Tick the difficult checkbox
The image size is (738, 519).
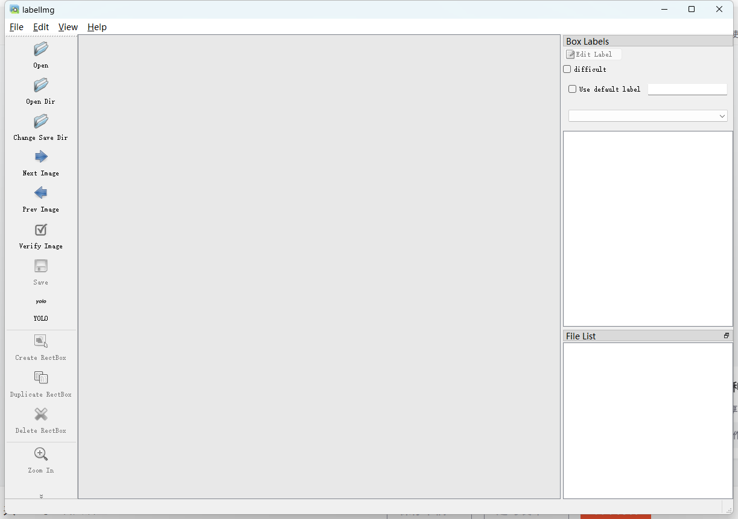click(x=567, y=69)
